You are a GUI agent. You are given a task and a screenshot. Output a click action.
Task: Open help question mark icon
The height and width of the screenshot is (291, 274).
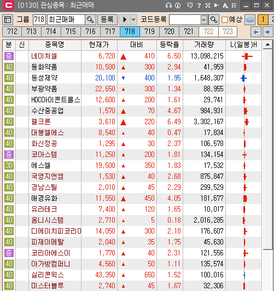coord(199,5)
